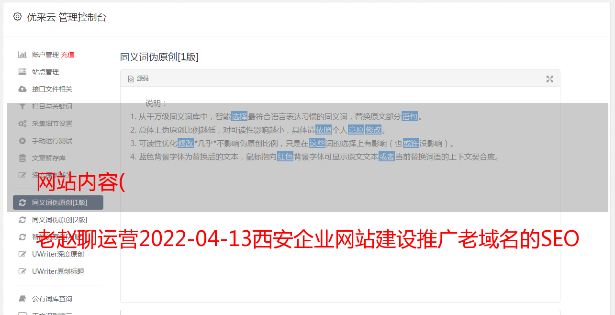Click the 采集细节设置 gears icon
The height and width of the screenshot is (315, 615).
pyautogui.click(x=22, y=124)
